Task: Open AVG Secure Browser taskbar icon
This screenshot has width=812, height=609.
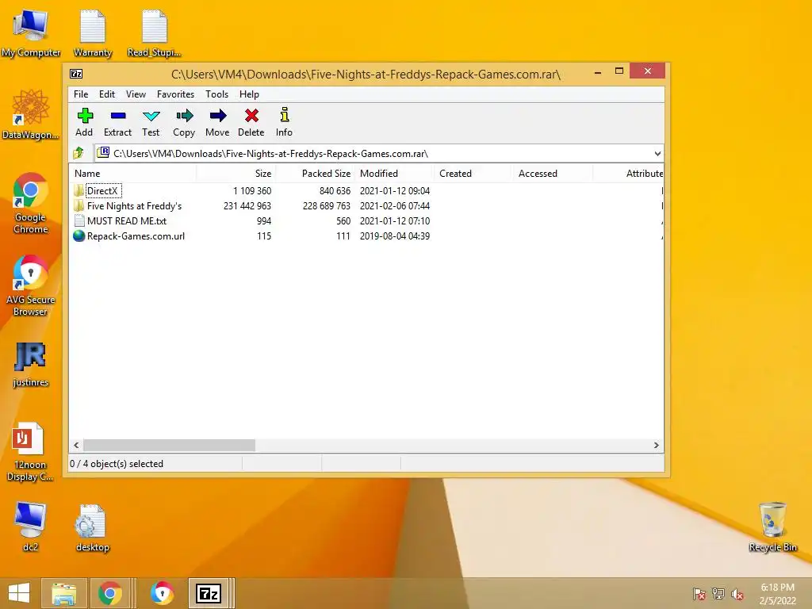Action: [x=162, y=593]
